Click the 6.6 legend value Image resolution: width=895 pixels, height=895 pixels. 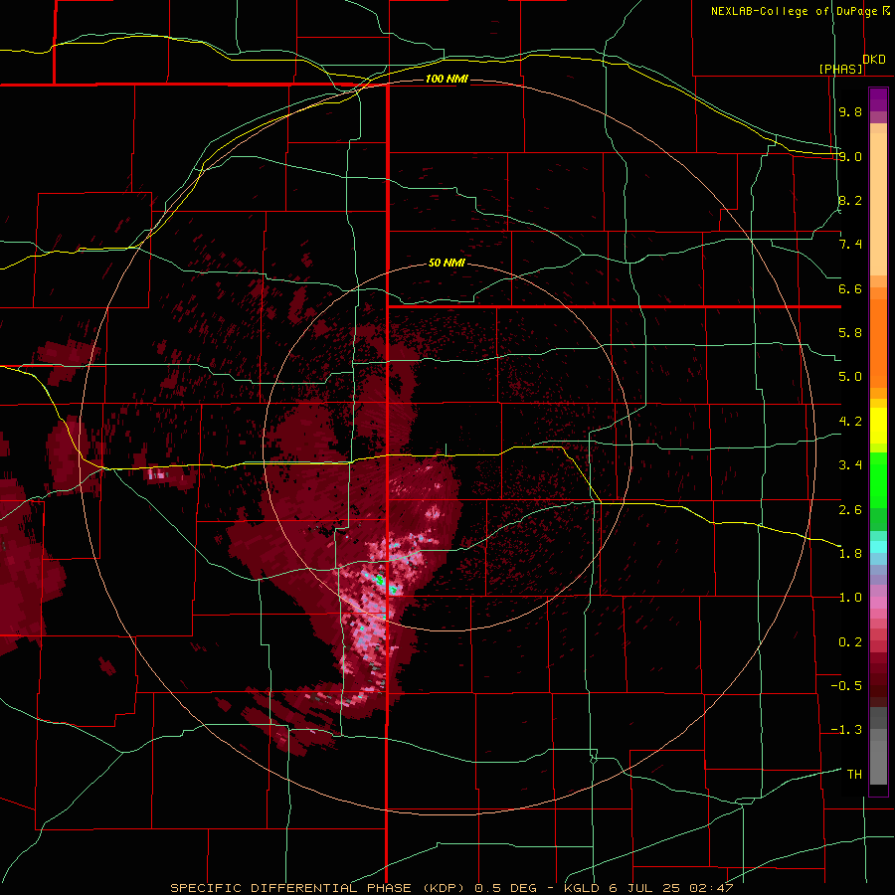pos(850,288)
